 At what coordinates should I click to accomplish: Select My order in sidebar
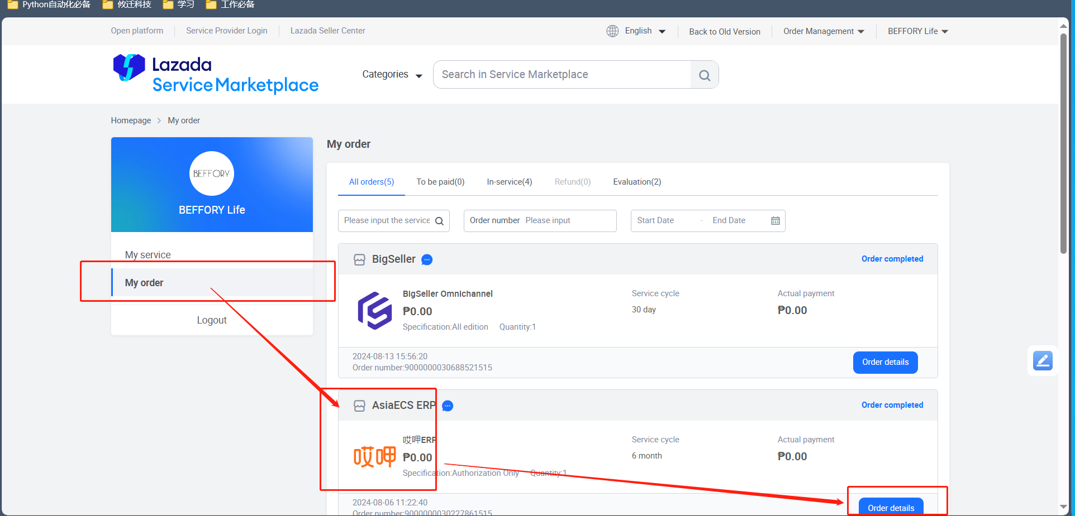coord(212,283)
